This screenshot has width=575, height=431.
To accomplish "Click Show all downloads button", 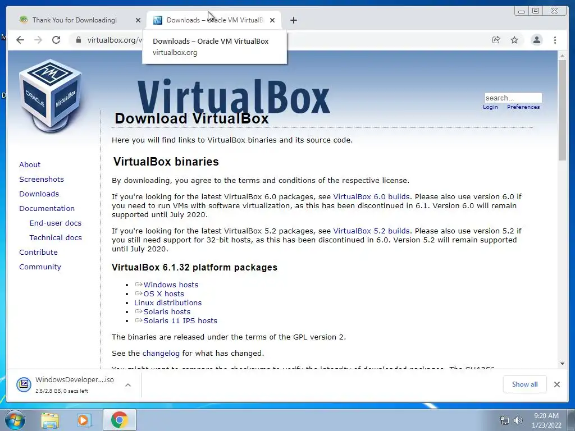I will (525, 384).
